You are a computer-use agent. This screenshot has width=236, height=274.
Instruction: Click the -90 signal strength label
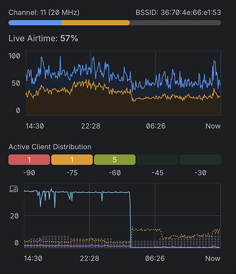click(29, 173)
